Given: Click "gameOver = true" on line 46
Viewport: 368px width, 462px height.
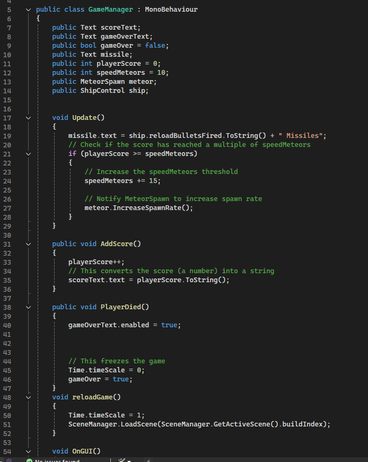Looking at the screenshot, I should click(99, 379).
